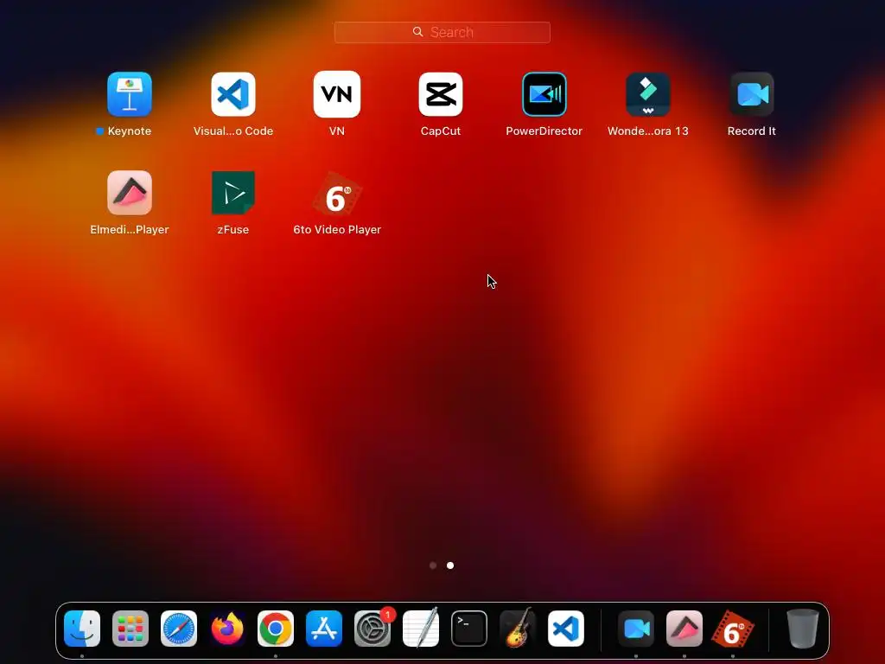Click Launchpad icon in the Dock
Viewport: 885px width, 664px height.
pos(131,629)
